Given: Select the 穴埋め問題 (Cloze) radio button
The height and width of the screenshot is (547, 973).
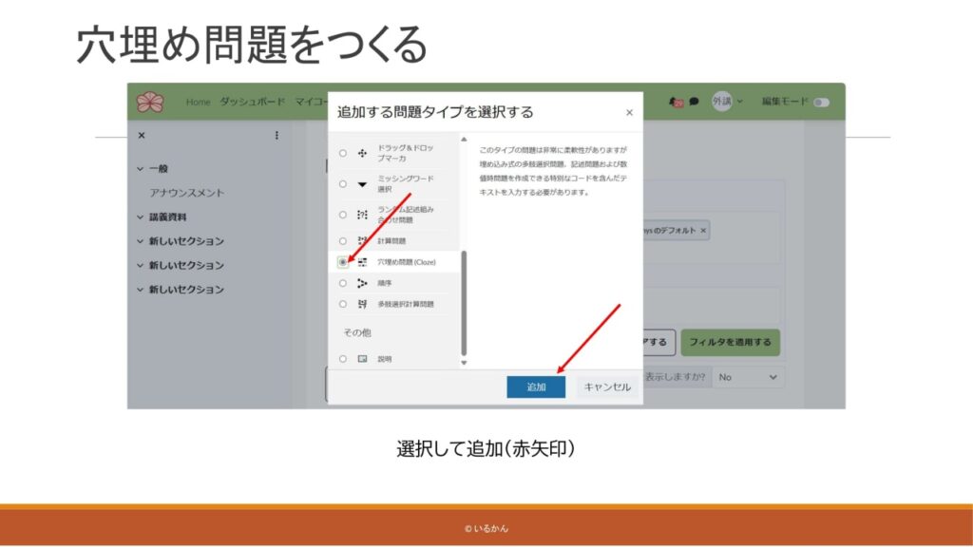Looking at the screenshot, I should click(x=343, y=262).
